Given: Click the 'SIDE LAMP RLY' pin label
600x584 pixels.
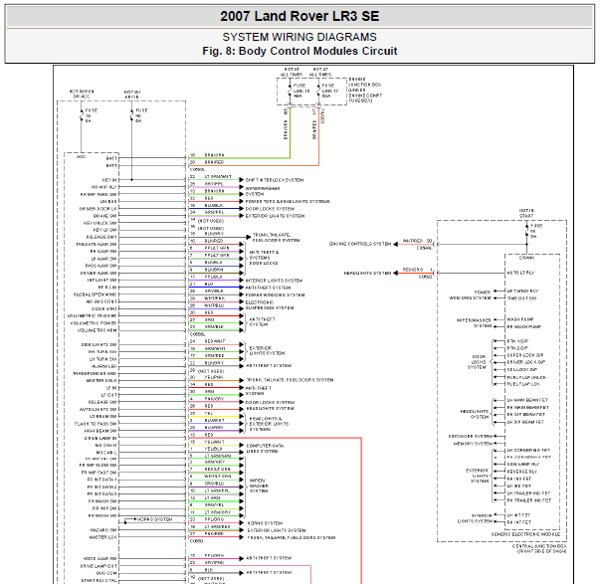Looking at the screenshot, I should pyautogui.click(x=523, y=465).
